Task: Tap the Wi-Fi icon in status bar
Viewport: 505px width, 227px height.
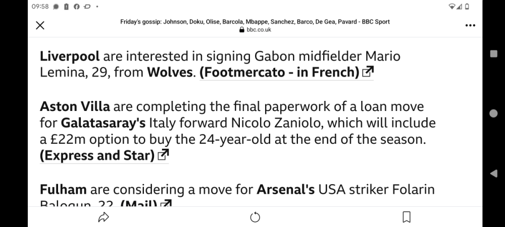Action: pos(451,7)
